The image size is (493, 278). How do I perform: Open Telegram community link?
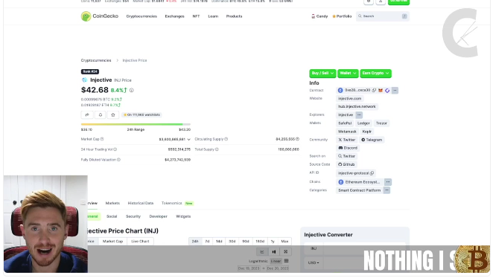tap(372, 140)
